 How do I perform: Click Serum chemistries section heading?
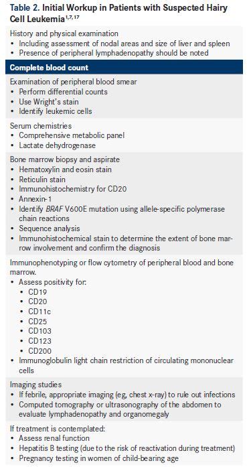41,126
